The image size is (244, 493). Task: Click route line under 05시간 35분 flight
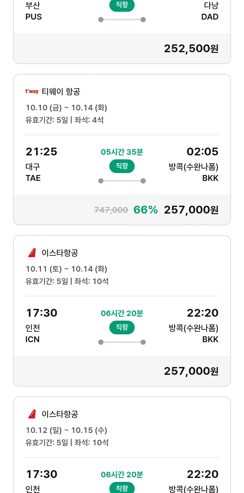122,181
